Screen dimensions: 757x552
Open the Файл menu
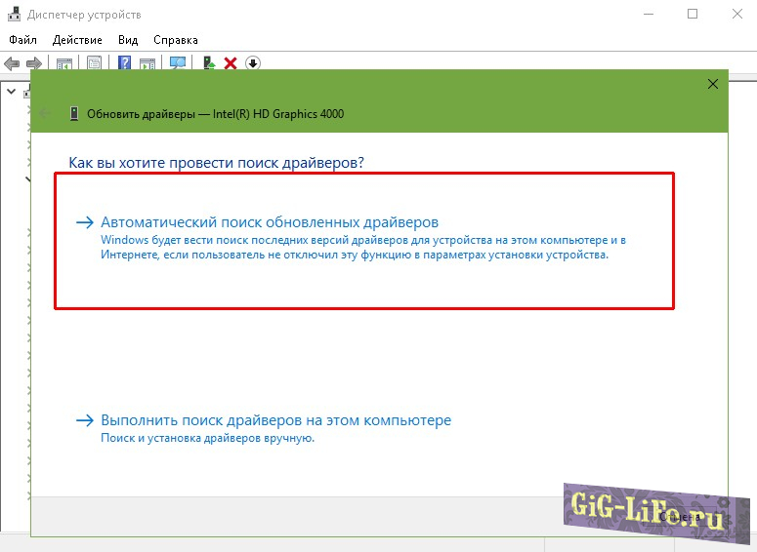[x=22, y=40]
